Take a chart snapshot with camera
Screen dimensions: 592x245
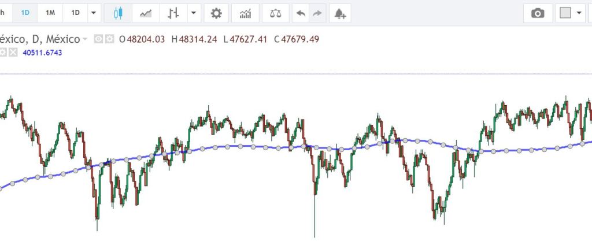pos(538,13)
